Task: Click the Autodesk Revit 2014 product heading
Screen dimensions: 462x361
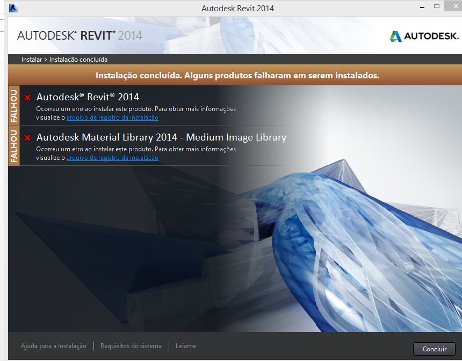Action: 88,97
